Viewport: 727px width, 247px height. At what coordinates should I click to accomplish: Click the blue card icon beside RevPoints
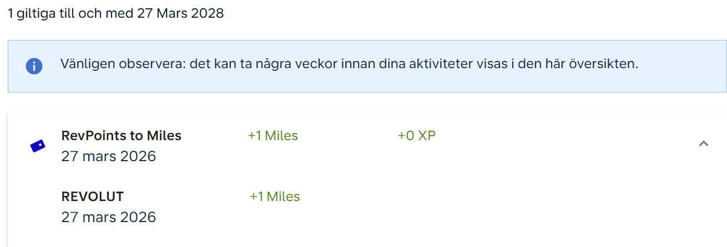pos(37,146)
